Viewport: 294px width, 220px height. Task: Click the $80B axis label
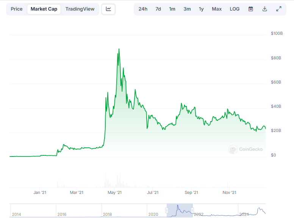coord(276,58)
